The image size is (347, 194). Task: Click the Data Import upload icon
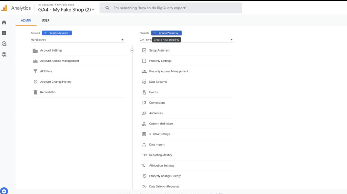point(144,144)
